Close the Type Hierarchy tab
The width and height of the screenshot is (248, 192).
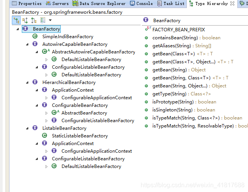click(x=232, y=3)
